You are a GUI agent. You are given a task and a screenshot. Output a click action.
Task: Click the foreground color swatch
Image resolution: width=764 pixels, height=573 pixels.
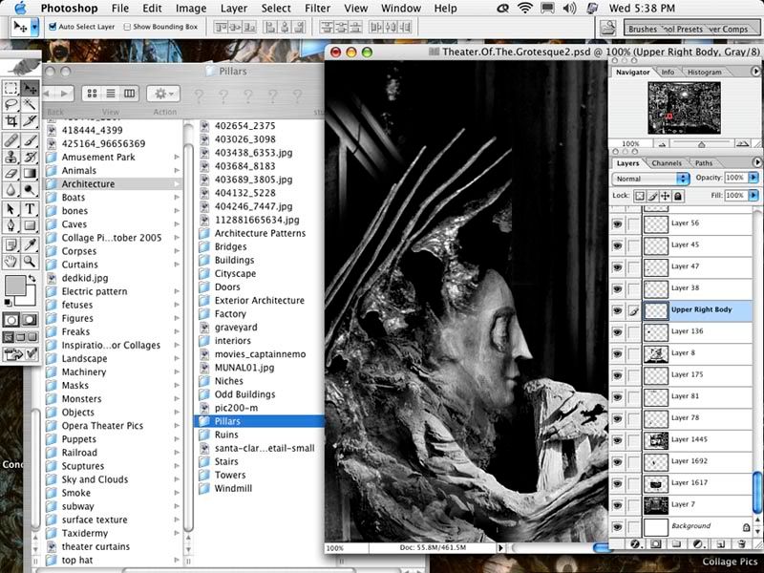14,285
